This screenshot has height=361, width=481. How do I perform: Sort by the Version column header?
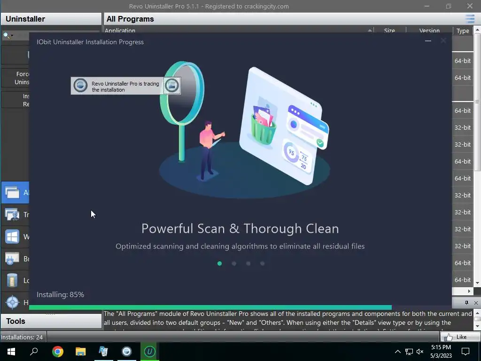pyautogui.click(x=429, y=31)
